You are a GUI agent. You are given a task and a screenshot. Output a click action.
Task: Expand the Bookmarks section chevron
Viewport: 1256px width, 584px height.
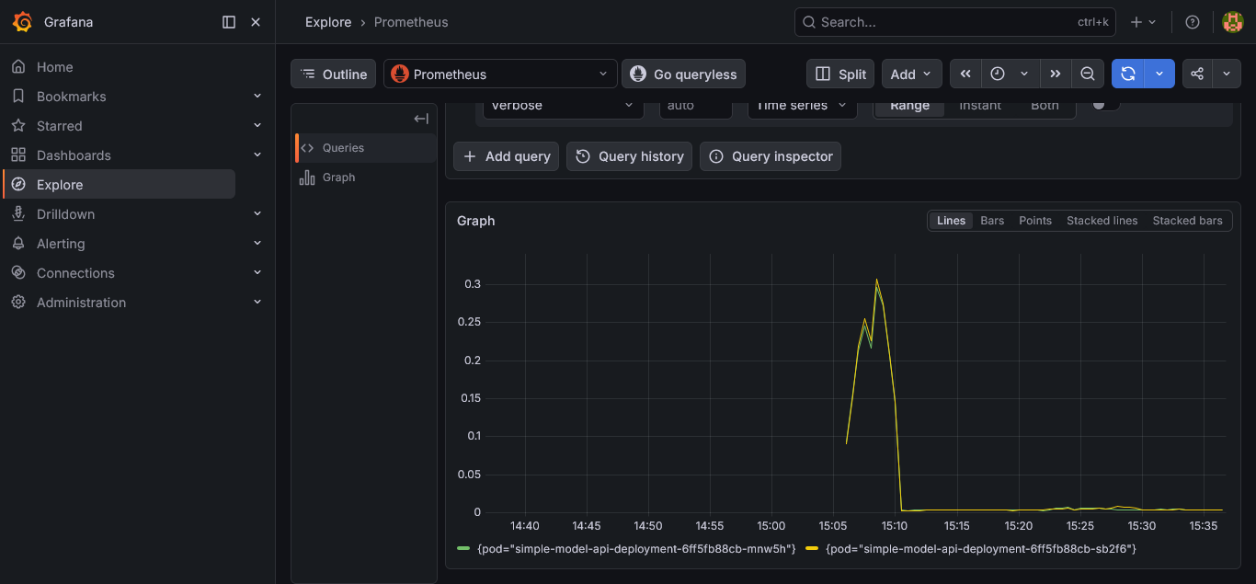click(x=257, y=97)
